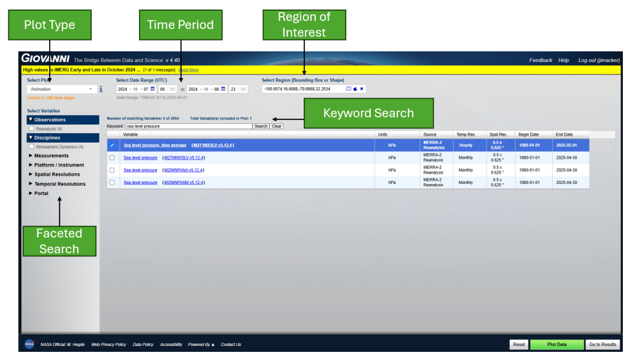Expand the Measurements facet
628x357 pixels.
48,156
